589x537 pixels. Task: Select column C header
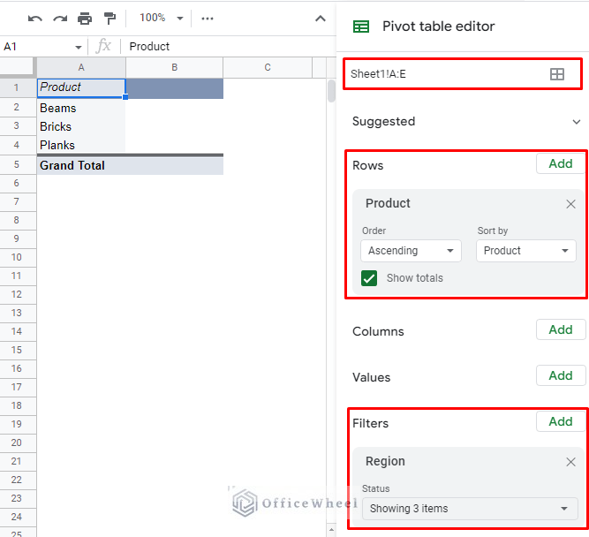point(268,68)
